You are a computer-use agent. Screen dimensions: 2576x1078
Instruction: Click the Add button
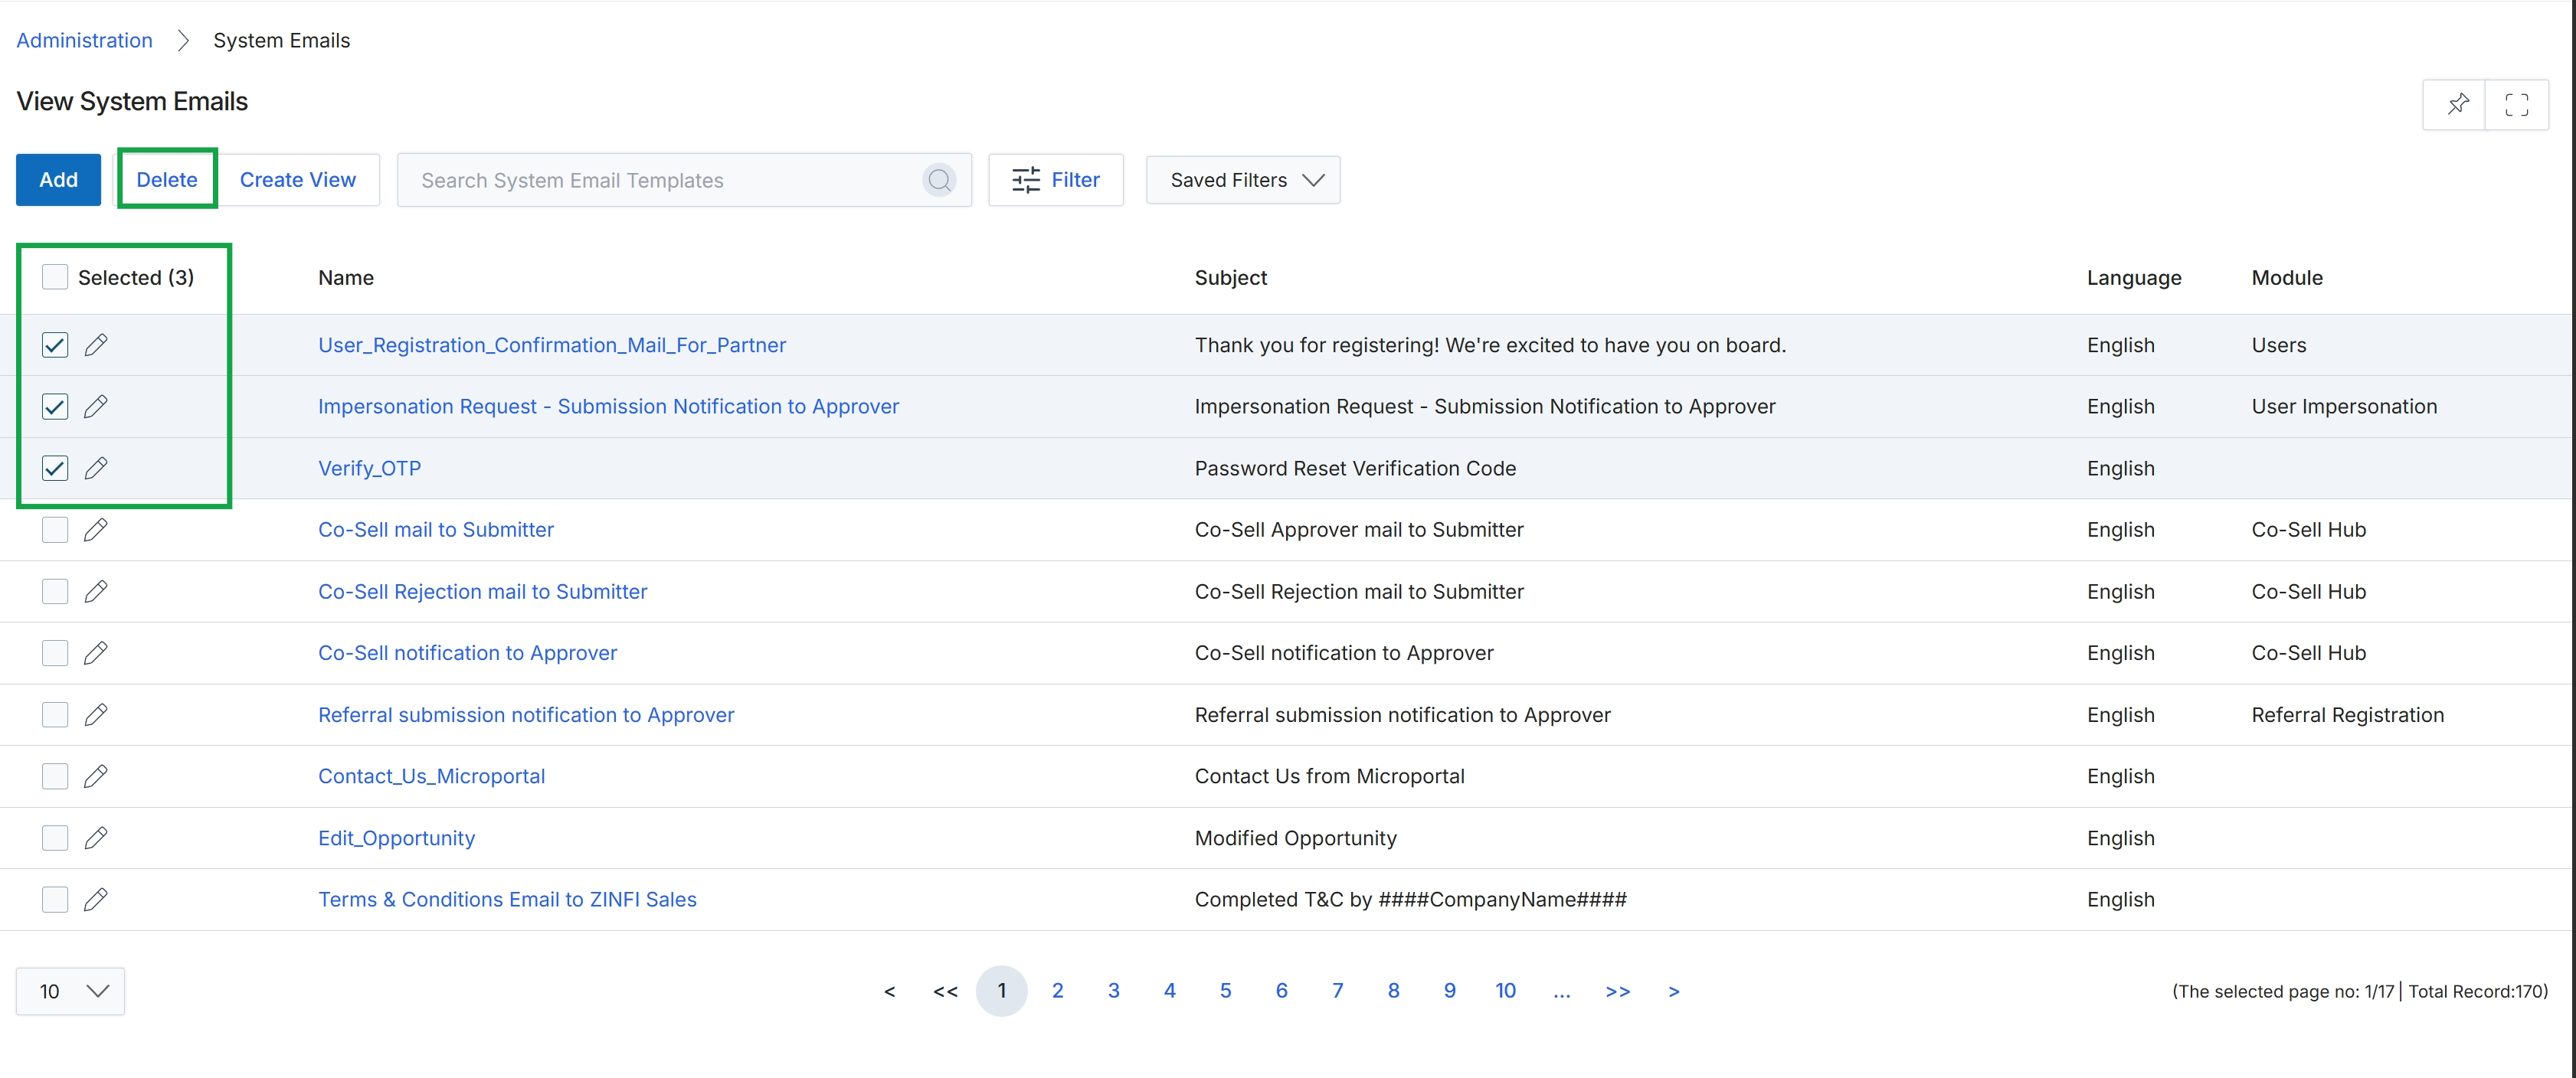coord(58,180)
